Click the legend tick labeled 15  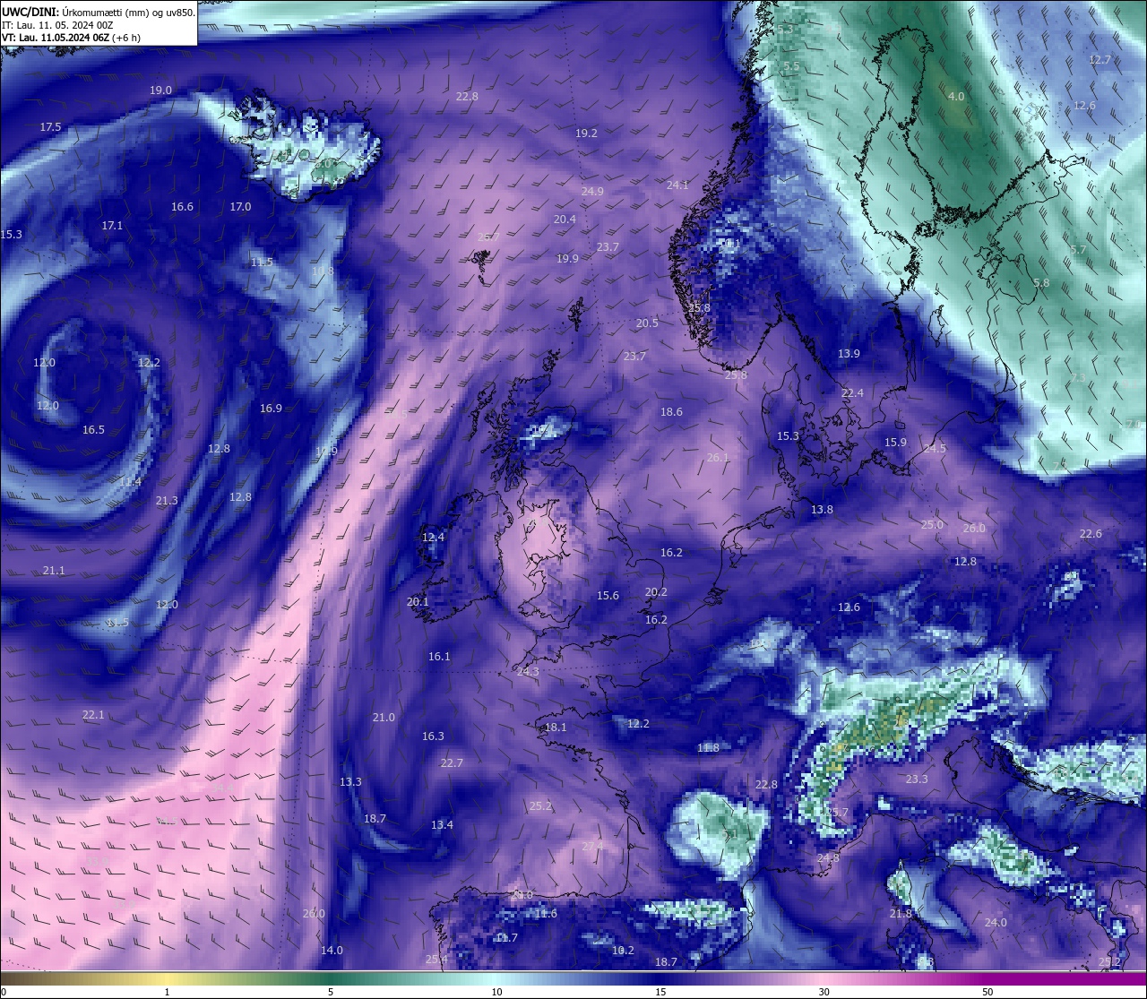pos(660,992)
